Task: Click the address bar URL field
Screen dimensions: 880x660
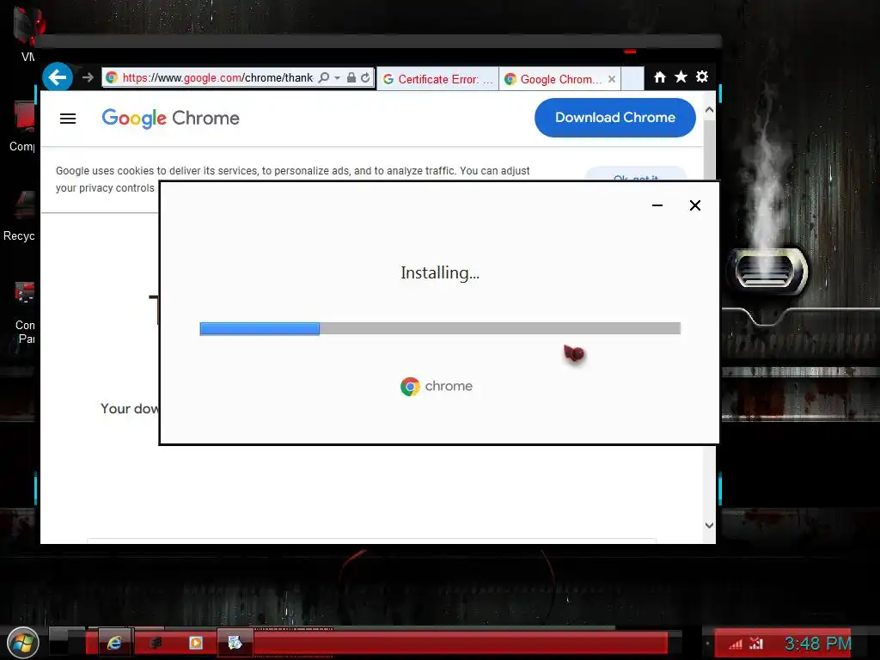Action: (x=217, y=77)
